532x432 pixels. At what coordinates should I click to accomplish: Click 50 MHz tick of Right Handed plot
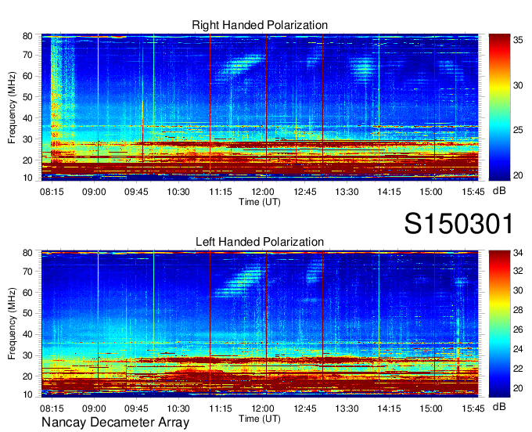click(x=28, y=97)
